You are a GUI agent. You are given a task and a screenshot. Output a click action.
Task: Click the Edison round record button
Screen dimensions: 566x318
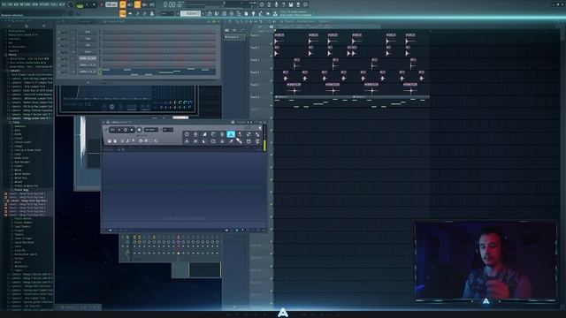140,130
